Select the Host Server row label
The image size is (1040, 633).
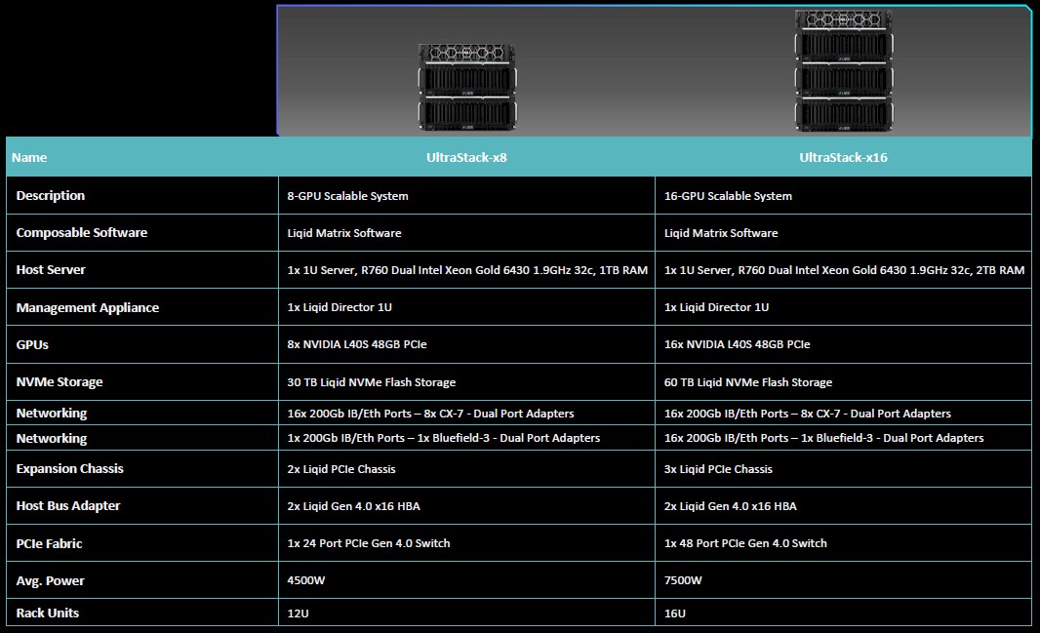click(51, 269)
